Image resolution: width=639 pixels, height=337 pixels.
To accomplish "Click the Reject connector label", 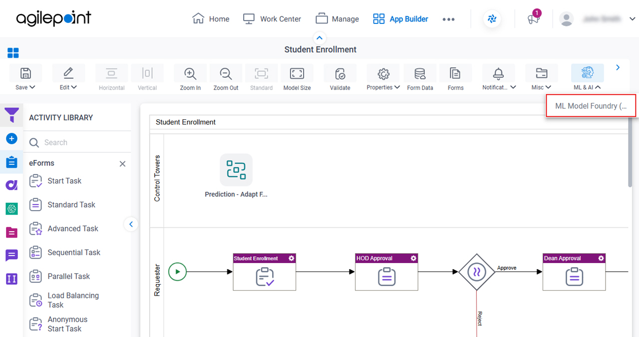I will pos(480,319).
